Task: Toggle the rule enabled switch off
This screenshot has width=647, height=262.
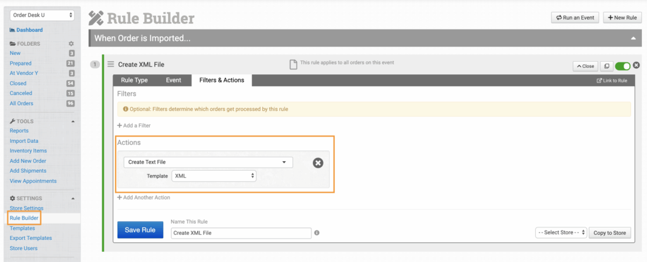Action: [623, 65]
